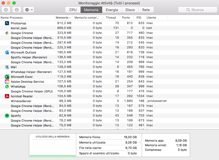Sort by Memoria compressa column header
219x160 pixels.
coord(88,18)
